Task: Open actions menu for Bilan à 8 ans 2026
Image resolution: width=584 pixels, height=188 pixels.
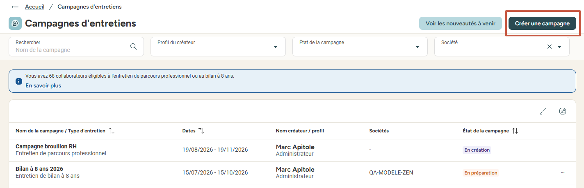Action: (x=563, y=173)
